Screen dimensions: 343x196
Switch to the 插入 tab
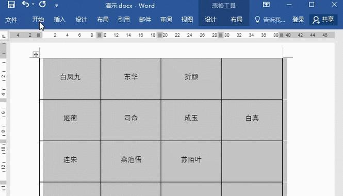(59, 20)
